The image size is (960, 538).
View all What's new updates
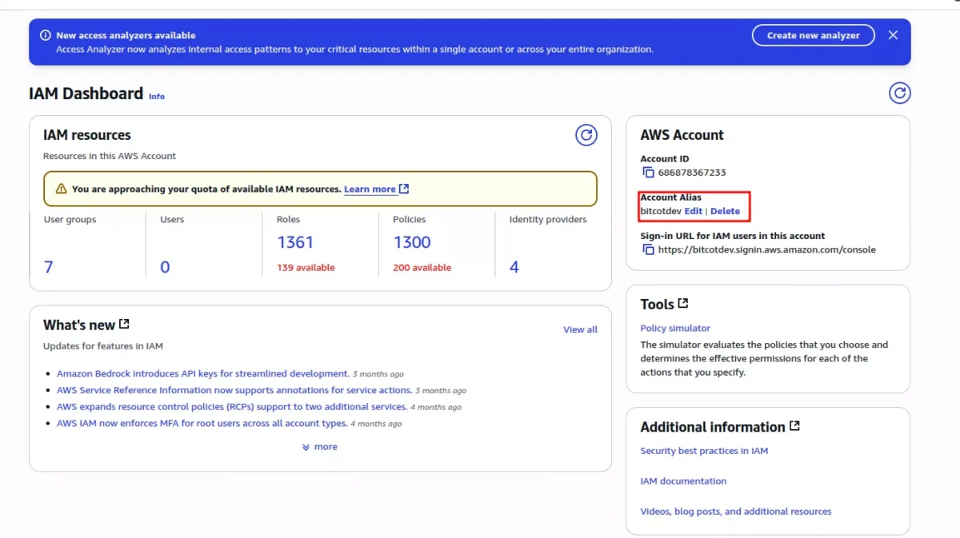580,329
